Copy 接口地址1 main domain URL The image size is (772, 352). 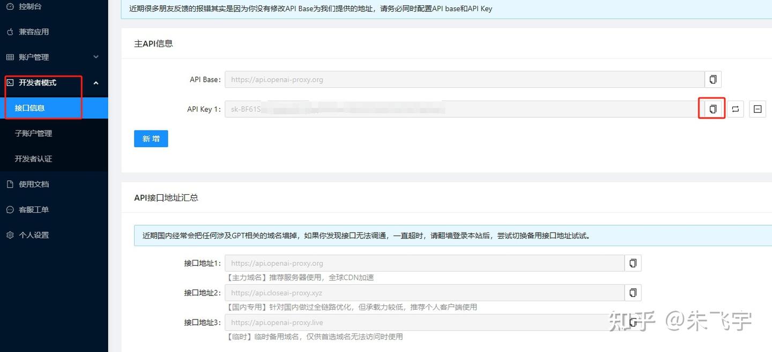point(633,263)
